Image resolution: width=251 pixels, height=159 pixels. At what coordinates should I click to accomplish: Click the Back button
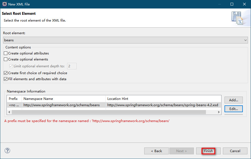[156, 151]
